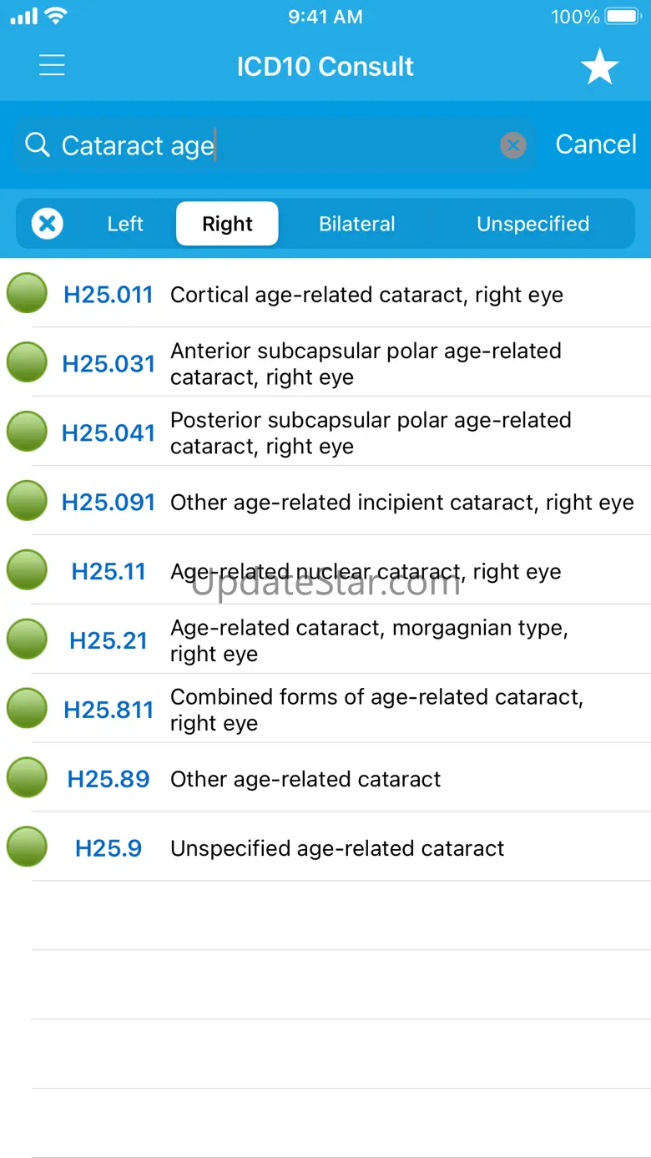Select the Bilateral filter option
Image resolution: width=651 pixels, height=1158 pixels.
357,224
